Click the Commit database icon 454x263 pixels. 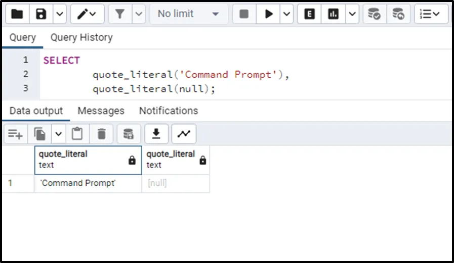click(x=374, y=14)
